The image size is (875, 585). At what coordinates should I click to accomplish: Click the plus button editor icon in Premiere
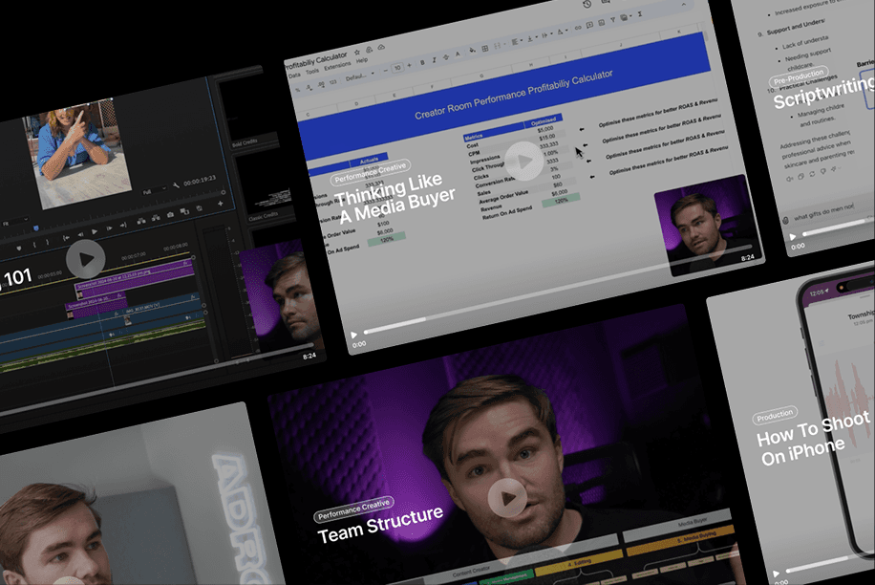(221, 204)
